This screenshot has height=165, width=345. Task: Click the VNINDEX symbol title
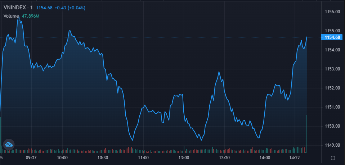(15, 8)
